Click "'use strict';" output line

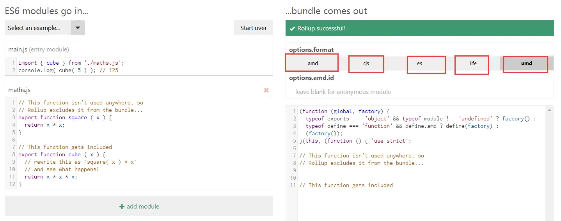pyautogui.click(x=391, y=141)
